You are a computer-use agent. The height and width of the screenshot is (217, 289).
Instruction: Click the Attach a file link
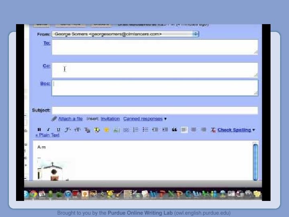[70, 119]
